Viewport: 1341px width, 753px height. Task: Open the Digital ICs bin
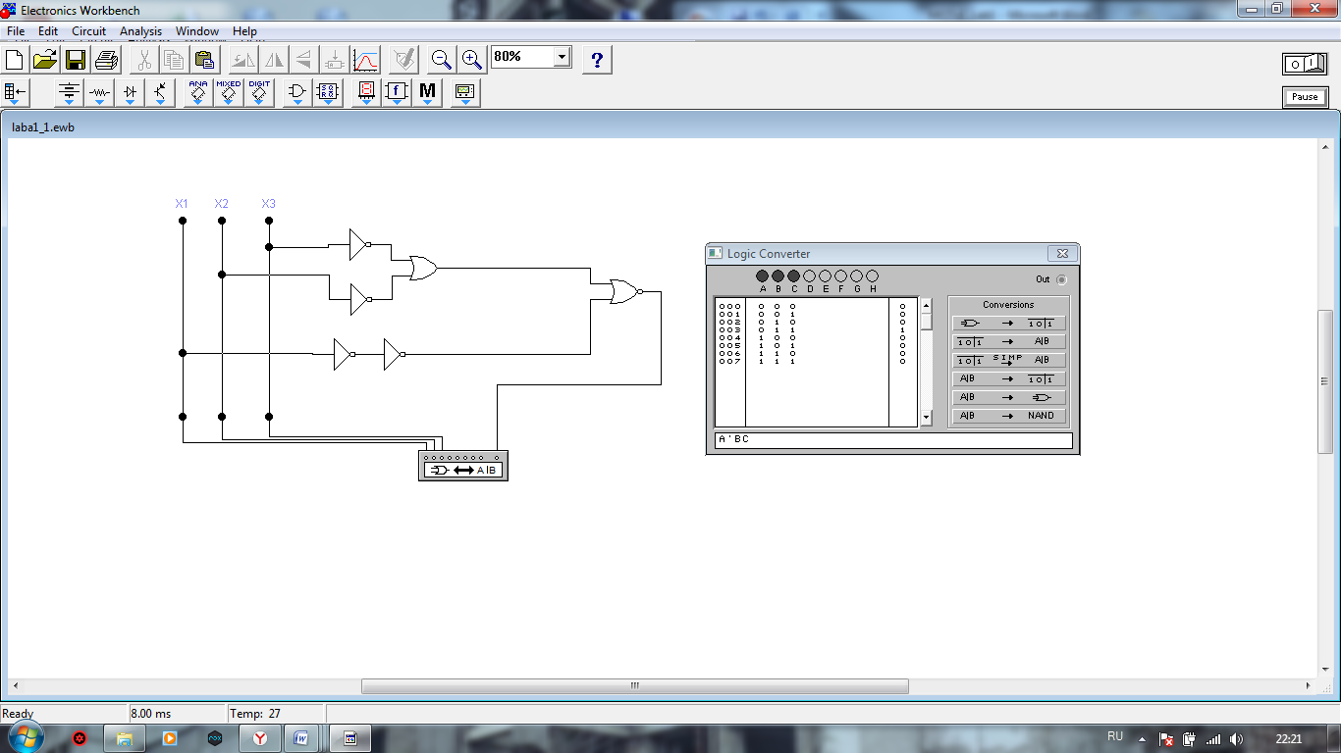[x=259, y=93]
